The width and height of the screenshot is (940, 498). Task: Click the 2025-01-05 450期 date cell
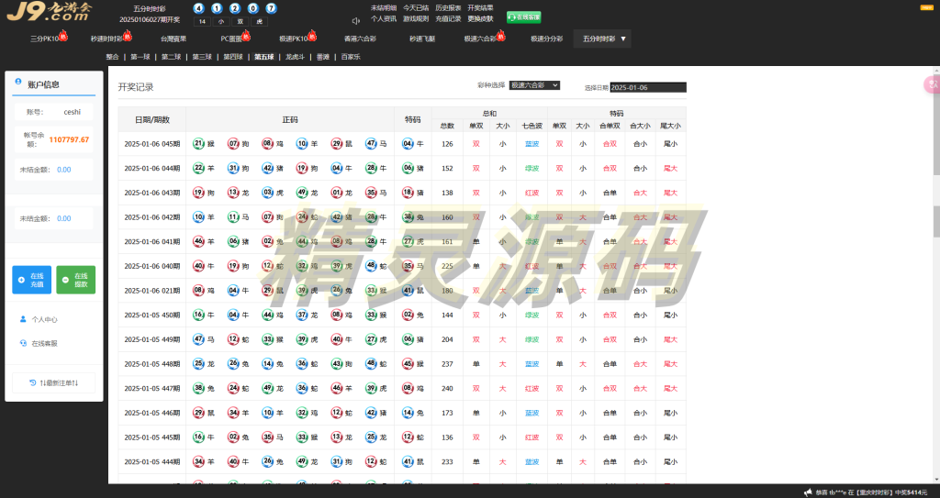click(152, 315)
